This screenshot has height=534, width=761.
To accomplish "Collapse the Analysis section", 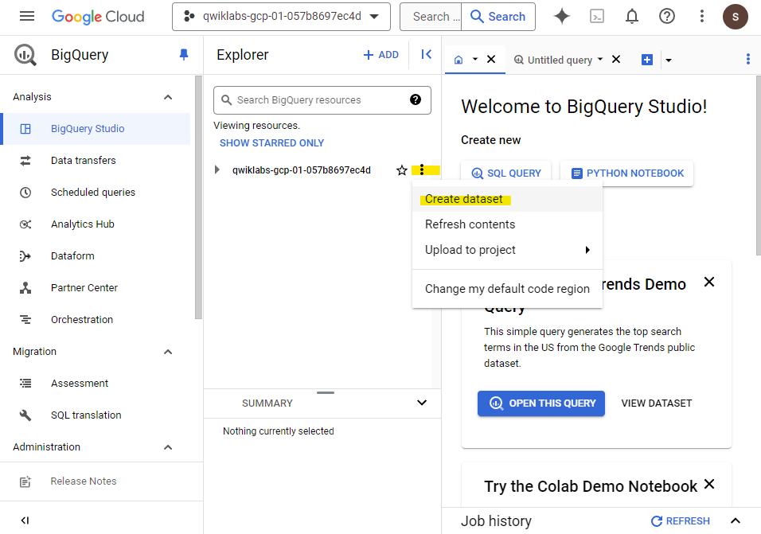I will 168,97.
